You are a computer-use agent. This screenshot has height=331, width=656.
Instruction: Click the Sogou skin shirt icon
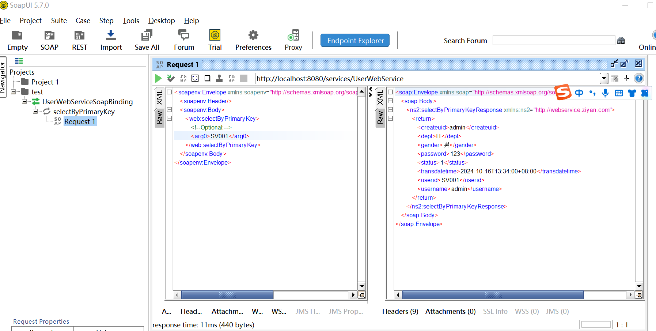[632, 93]
